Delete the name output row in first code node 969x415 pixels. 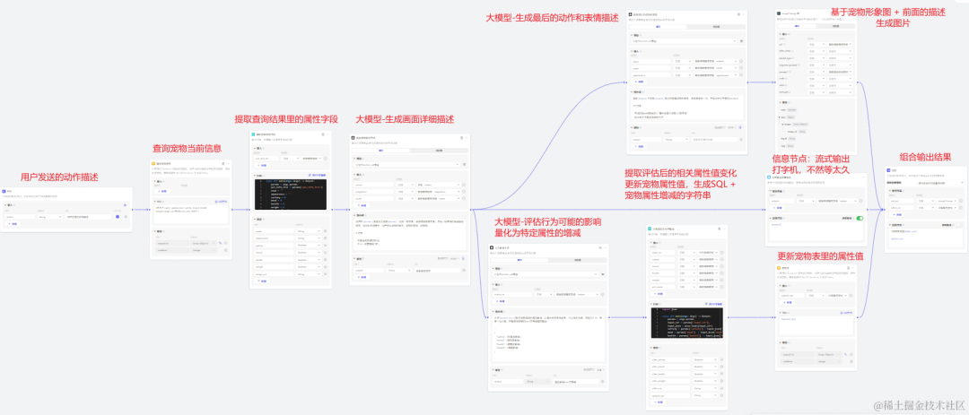coord(326,231)
